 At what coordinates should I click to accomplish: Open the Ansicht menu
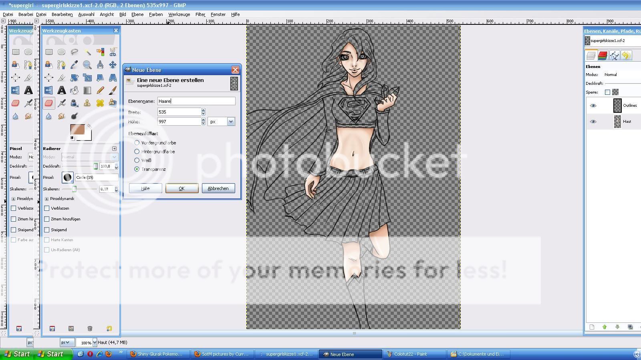point(107,14)
